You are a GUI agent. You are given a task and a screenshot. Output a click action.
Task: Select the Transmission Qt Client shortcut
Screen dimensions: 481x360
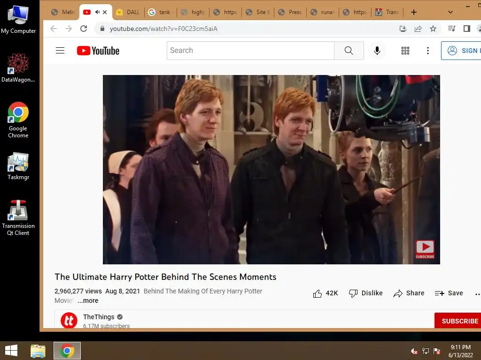[18, 218]
